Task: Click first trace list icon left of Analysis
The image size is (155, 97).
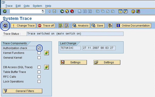Action: pos(61,26)
